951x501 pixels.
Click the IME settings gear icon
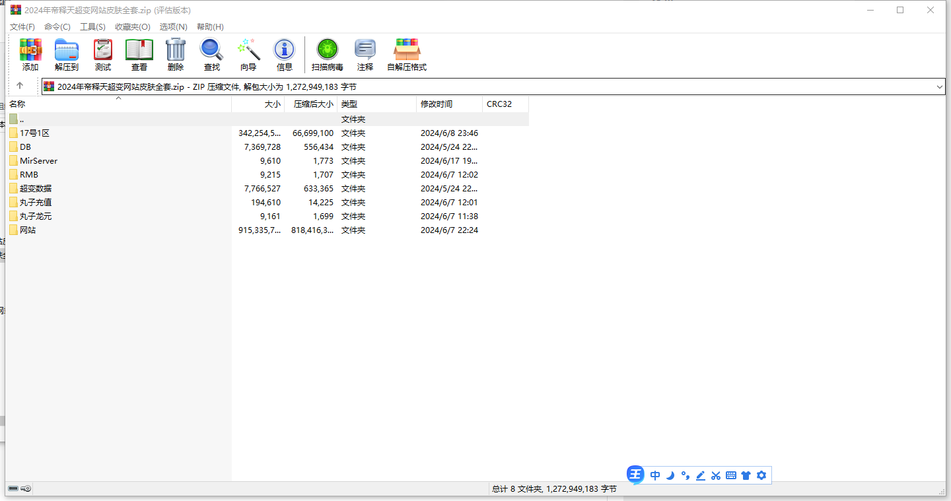[x=761, y=475]
